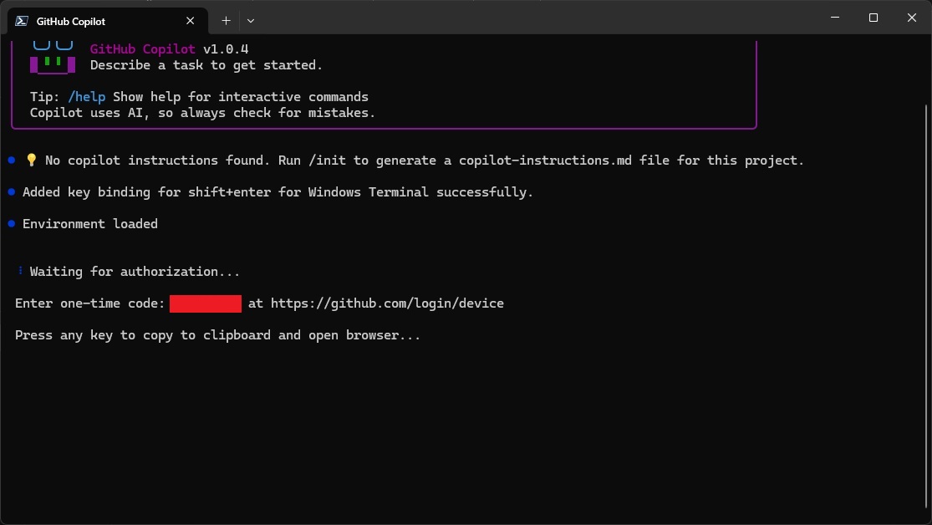This screenshot has height=525, width=932.
Task: Click the spinner beside Waiting for authorization
Action: pyautogui.click(x=20, y=271)
